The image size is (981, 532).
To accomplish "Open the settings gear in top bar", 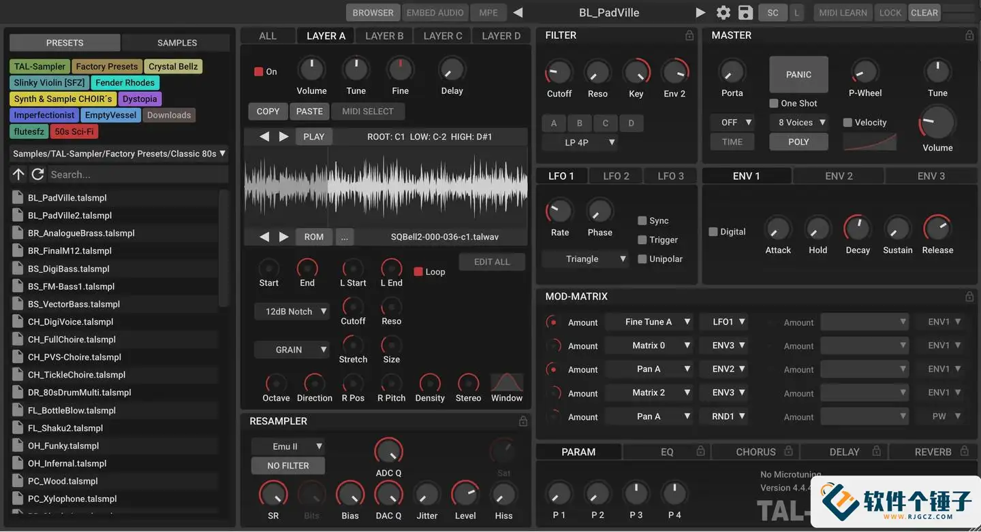I will point(723,13).
